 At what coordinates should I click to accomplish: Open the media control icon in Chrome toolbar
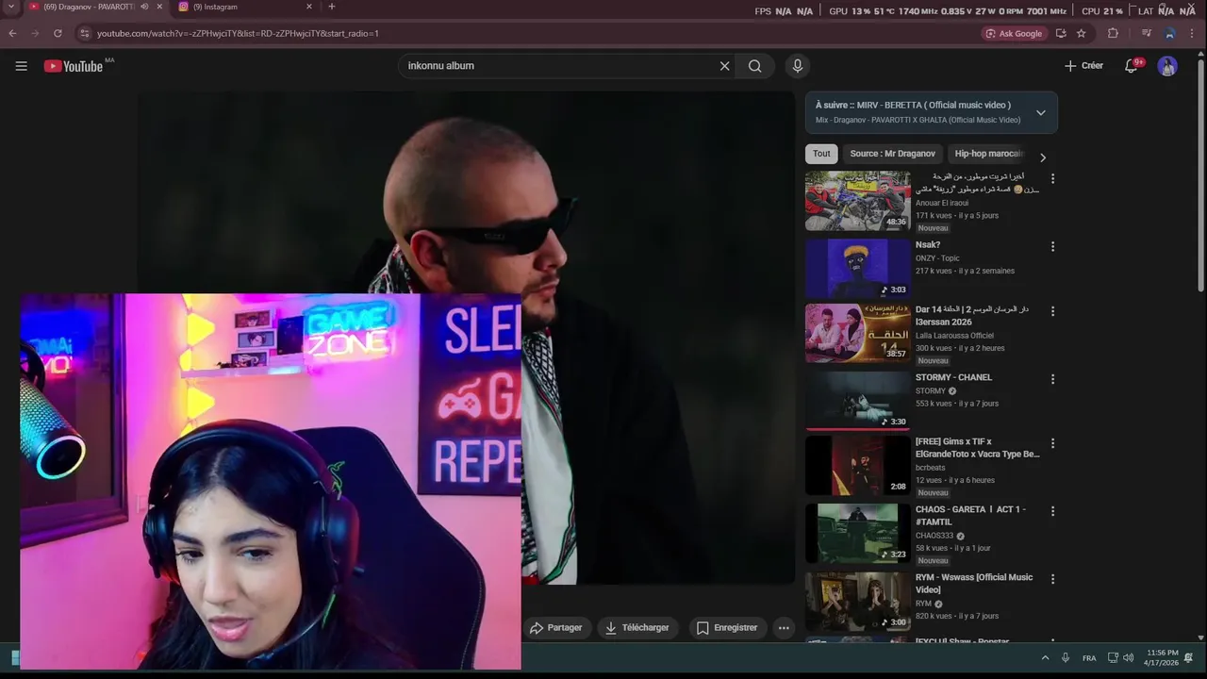[1146, 33]
